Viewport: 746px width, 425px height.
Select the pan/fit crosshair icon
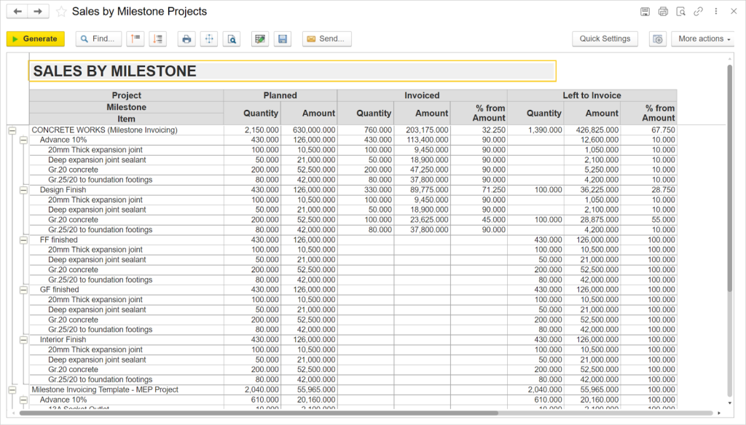point(208,39)
